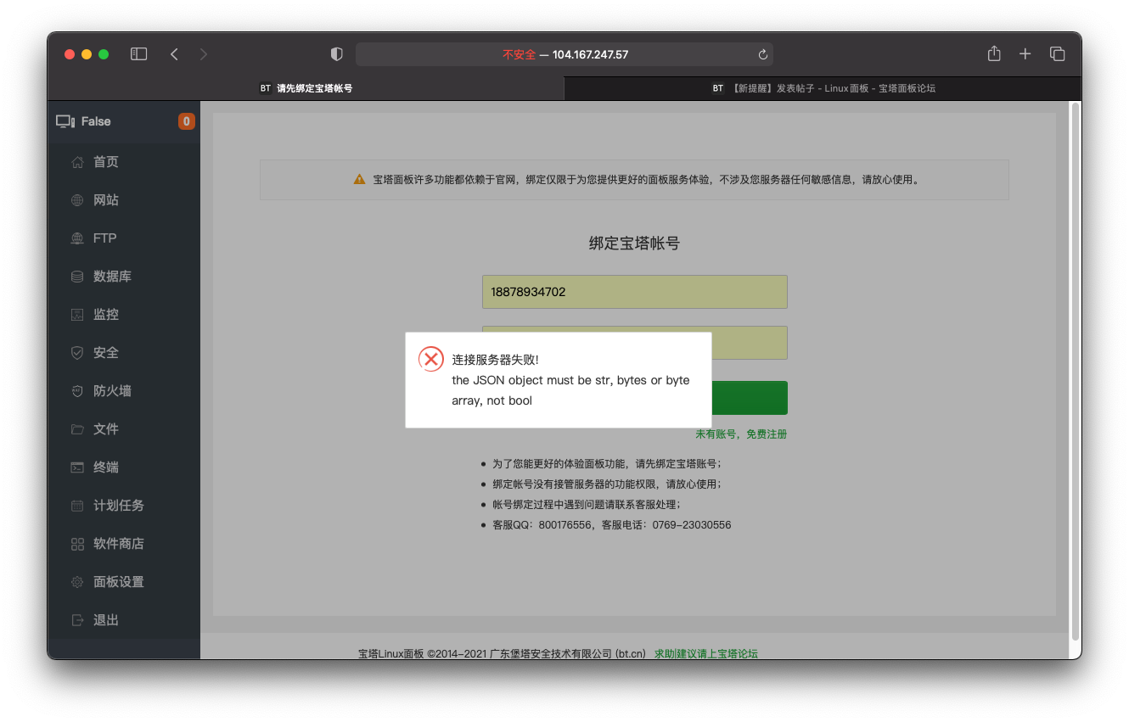Screen dimensions: 1129x722
Task: Open 首页 menu item
Action: click(x=124, y=162)
